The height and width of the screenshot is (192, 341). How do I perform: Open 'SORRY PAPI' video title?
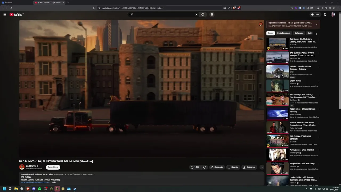click(x=302, y=54)
